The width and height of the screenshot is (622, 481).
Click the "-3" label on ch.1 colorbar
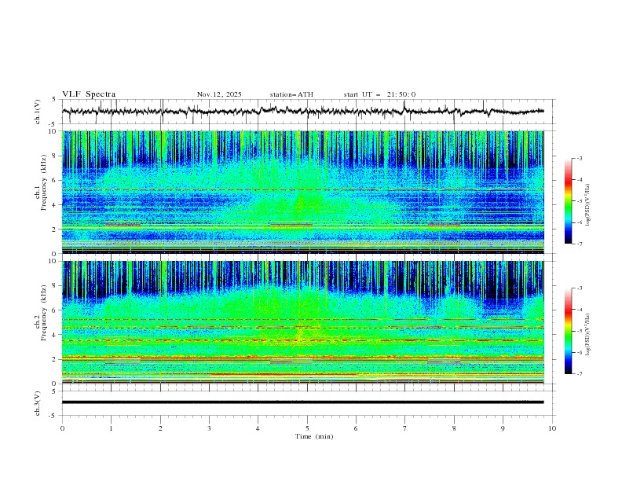579,158
